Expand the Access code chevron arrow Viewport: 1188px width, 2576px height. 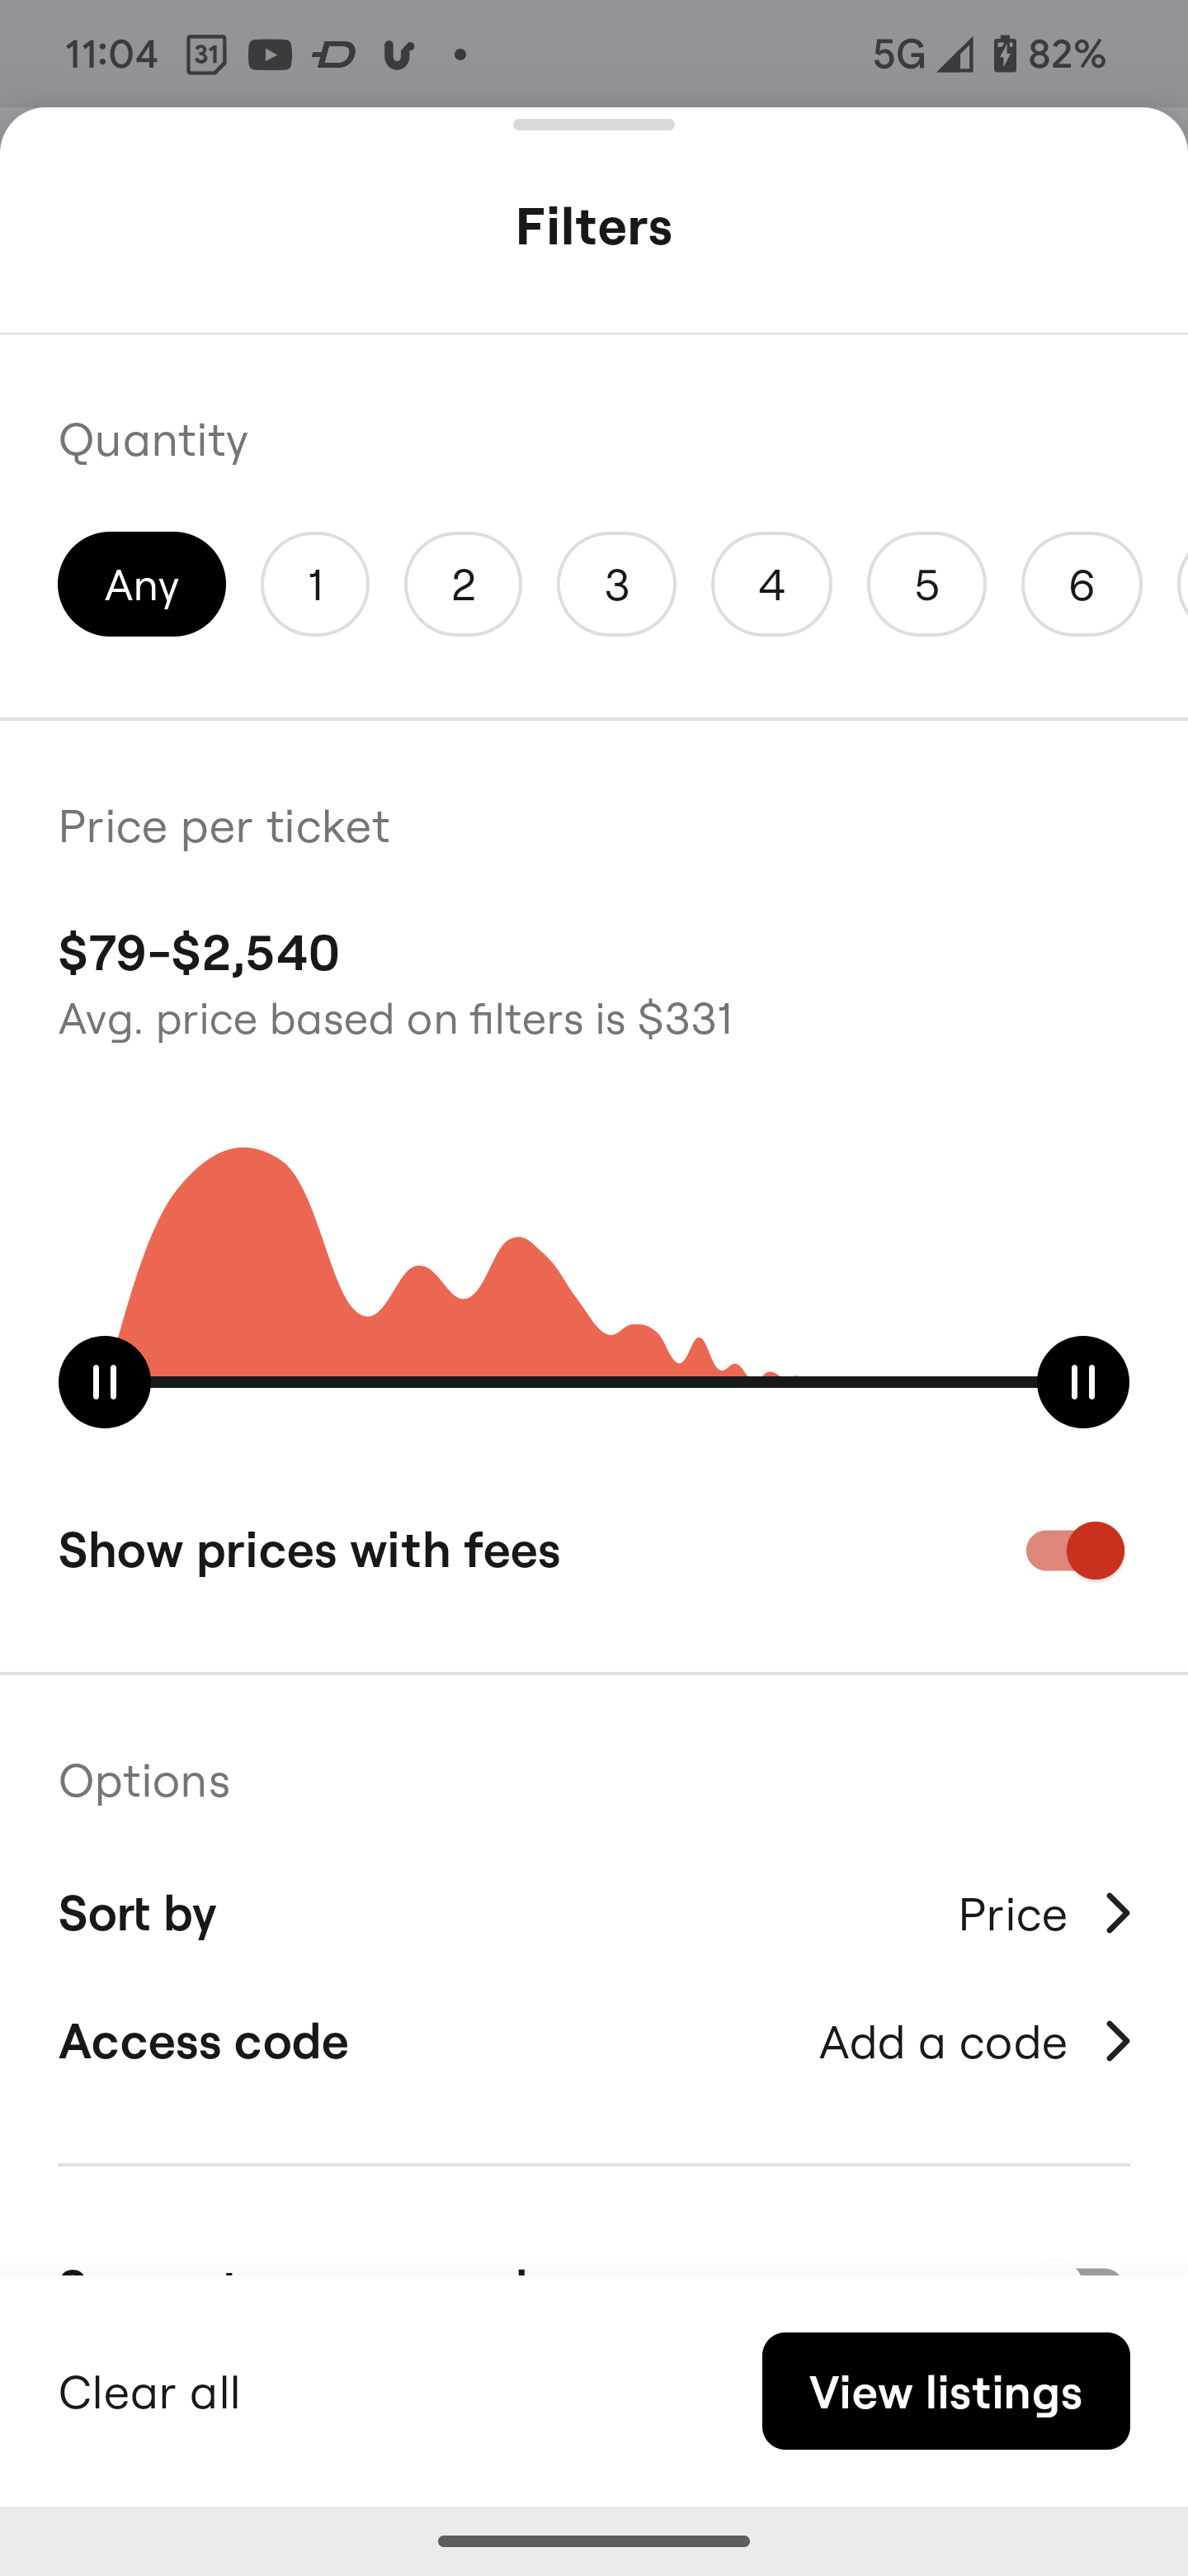1117,2042
